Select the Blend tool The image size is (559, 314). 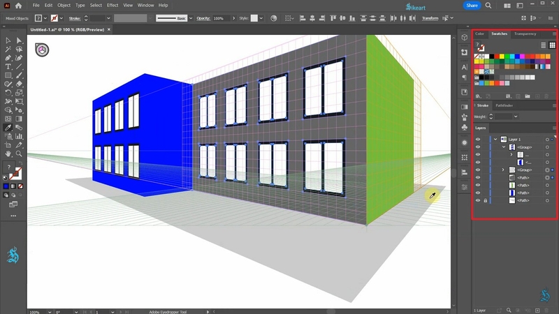(19, 128)
